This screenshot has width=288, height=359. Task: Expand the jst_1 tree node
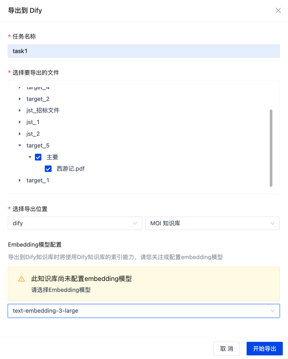click(20, 122)
